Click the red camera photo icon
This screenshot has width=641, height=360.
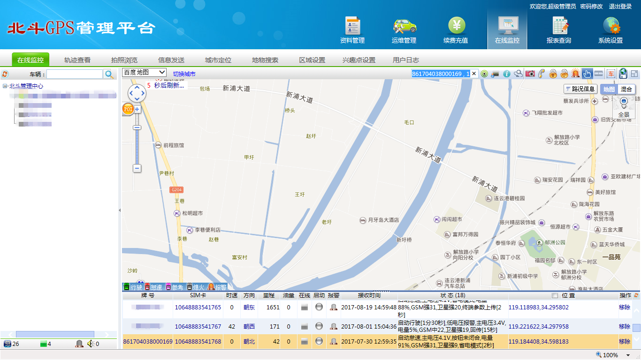click(x=530, y=74)
